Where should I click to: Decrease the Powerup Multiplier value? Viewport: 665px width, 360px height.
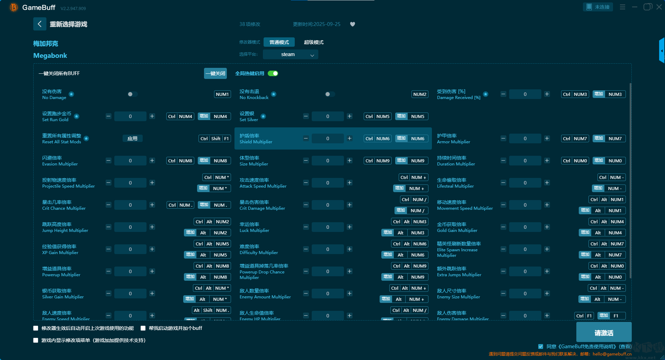click(108, 271)
